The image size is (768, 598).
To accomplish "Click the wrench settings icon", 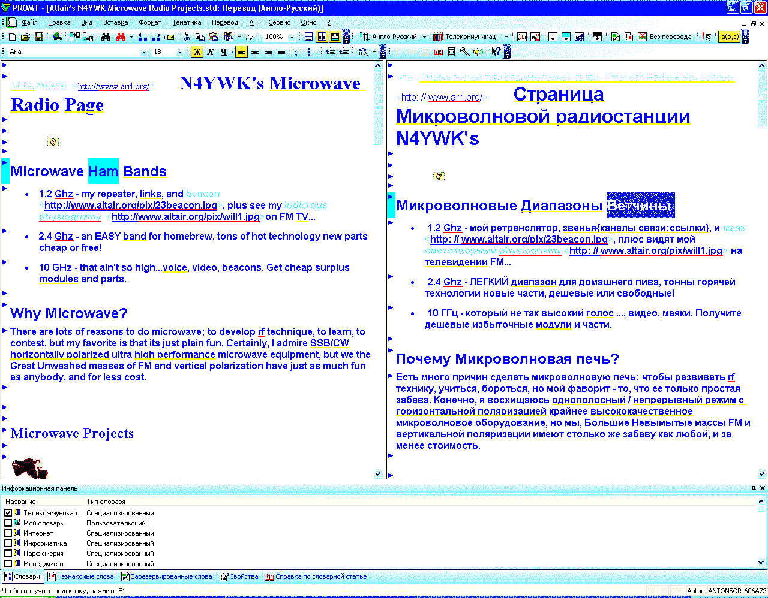I will [x=464, y=52].
